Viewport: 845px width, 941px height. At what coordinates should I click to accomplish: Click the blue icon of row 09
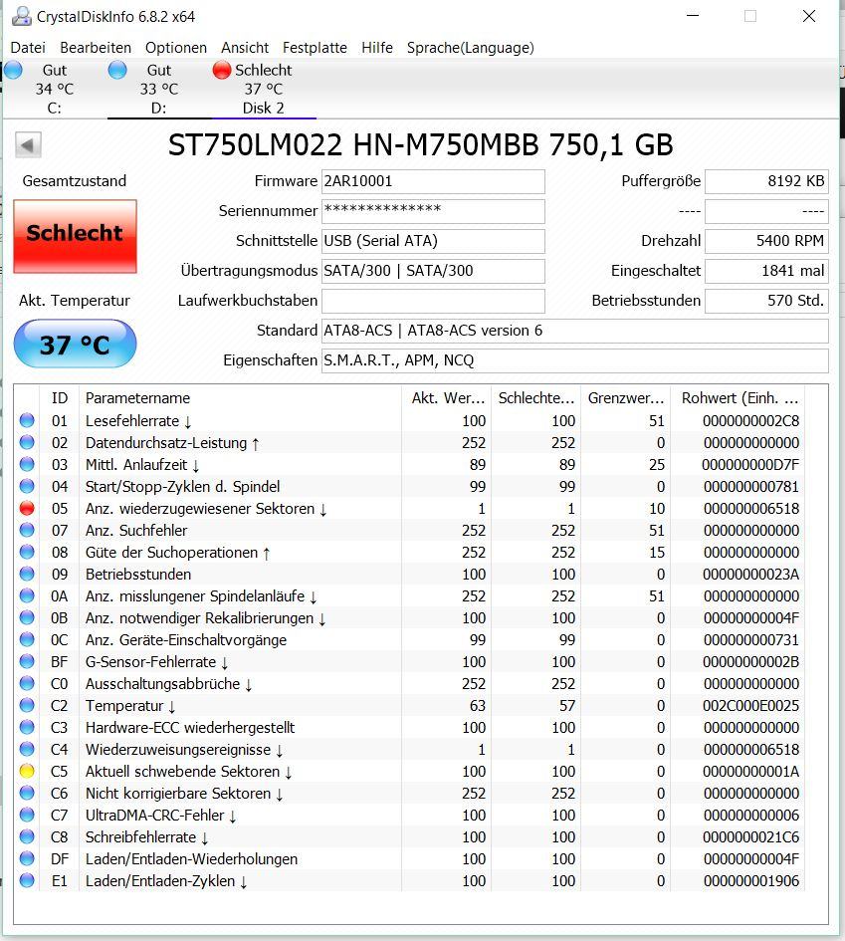(27, 574)
